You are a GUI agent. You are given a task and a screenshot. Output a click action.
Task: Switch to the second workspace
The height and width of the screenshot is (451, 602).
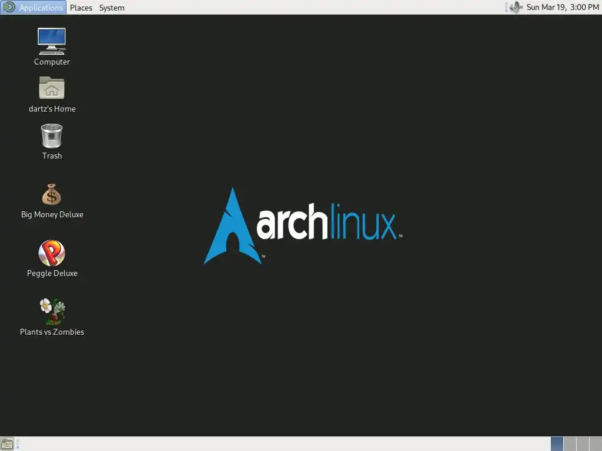570,444
